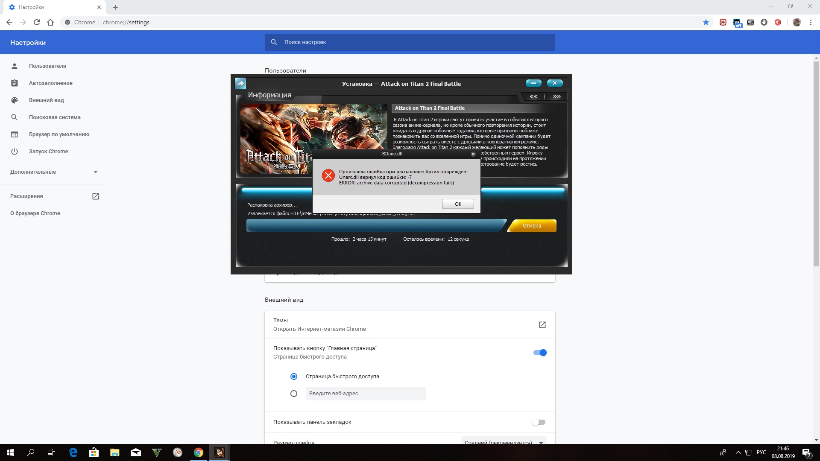Click the Поиск настроек search field
820x461 pixels.
pos(410,42)
